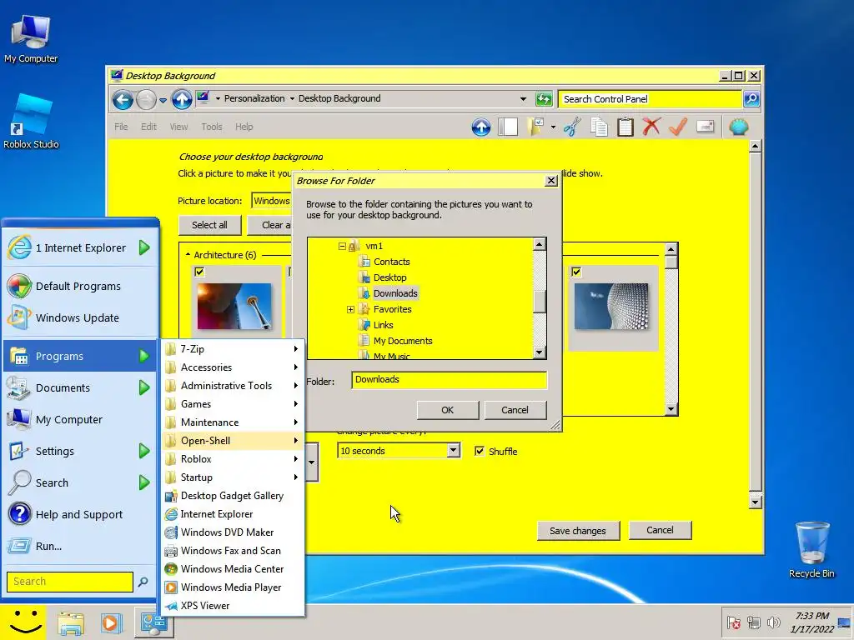Launch XPS Viewer from Programs menu
The height and width of the screenshot is (640, 854).
click(233, 606)
